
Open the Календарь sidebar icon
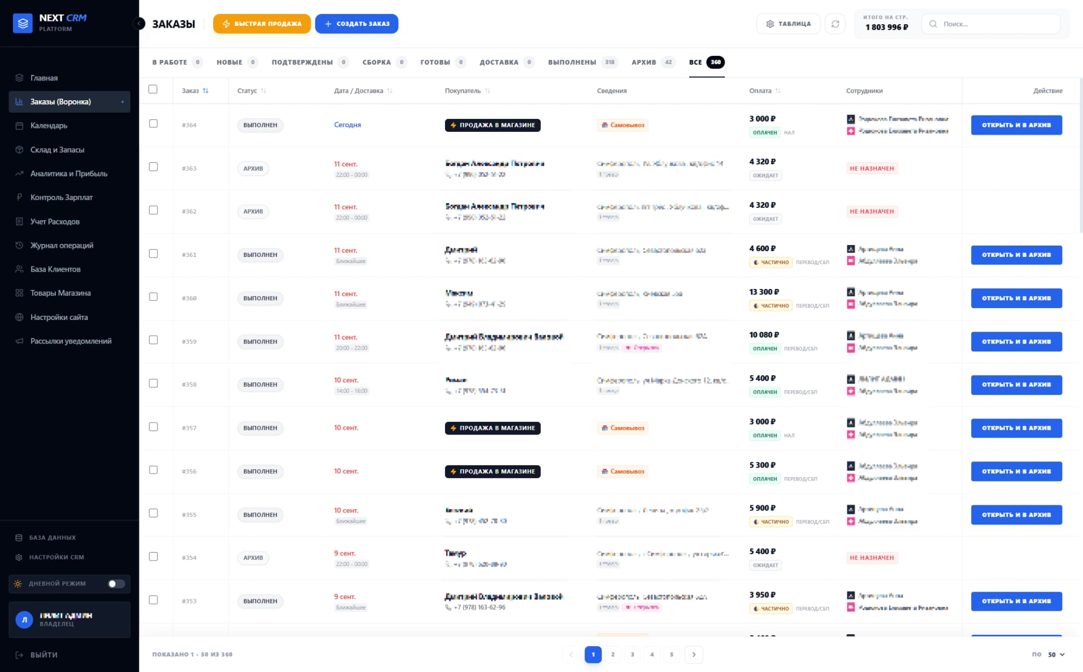(x=19, y=126)
